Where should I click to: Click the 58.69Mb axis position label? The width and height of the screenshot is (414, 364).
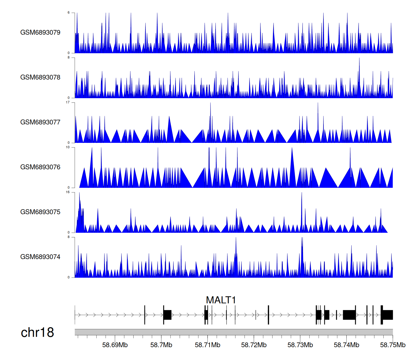click(x=115, y=345)
